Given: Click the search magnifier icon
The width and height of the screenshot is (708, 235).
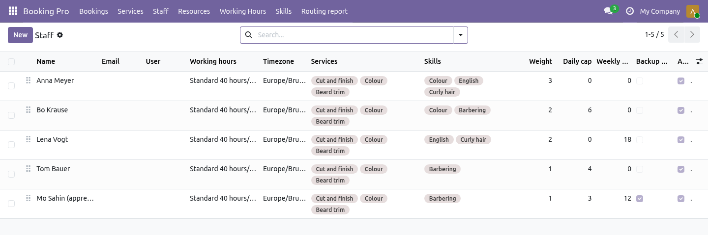Looking at the screenshot, I should [x=248, y=35].
